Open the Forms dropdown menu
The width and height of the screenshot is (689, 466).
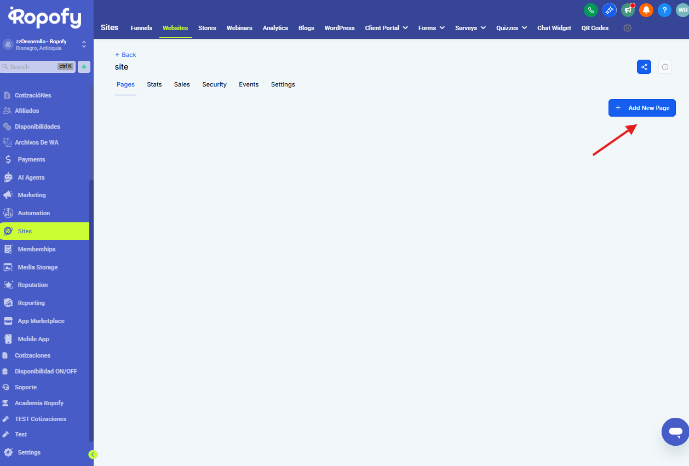(x=431, y=28)
